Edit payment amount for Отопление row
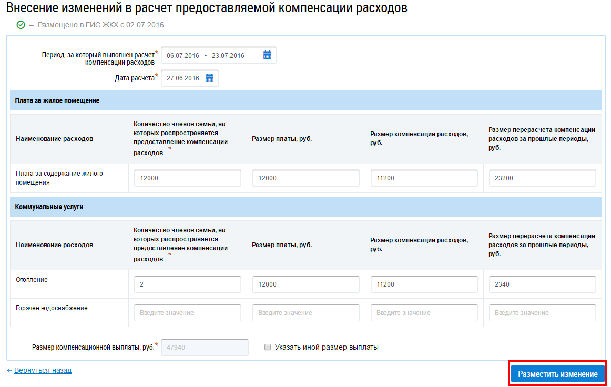Image resolution: width=611 pixels, height=387 pixels. point(306,284)
